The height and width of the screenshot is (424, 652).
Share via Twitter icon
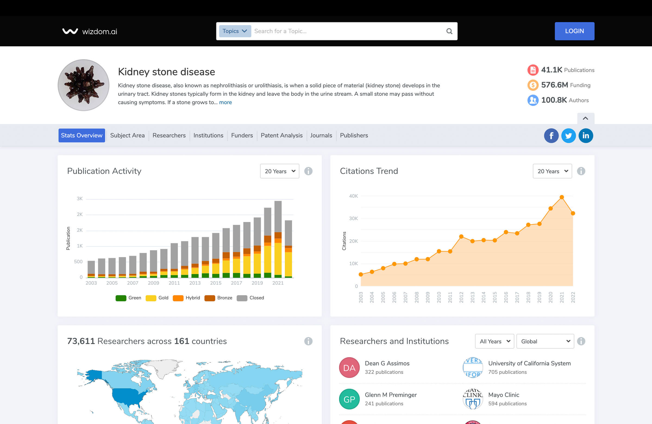click(568, 135)
